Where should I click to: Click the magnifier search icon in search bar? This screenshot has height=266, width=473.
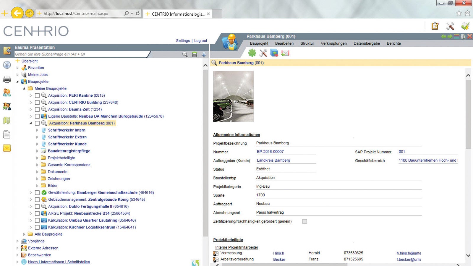(x=185, y=54)
